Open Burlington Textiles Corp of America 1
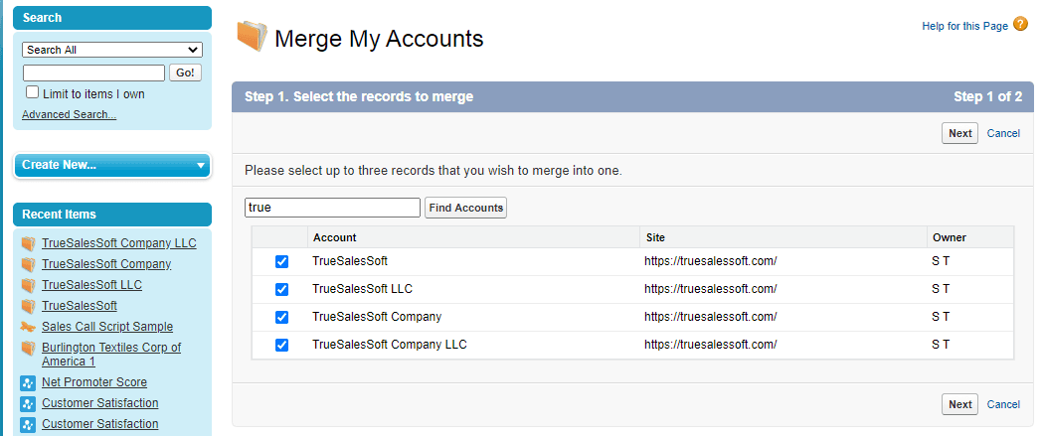1043x436 pixels. pos(111,355)
